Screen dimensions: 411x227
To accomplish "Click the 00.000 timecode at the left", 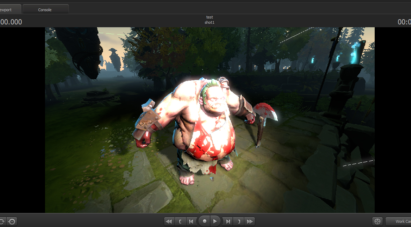I will (x=11, y=22).
